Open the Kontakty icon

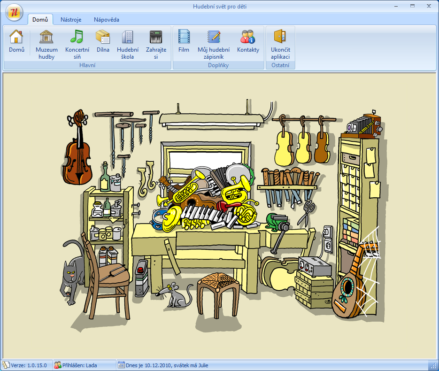click(248, 42)
